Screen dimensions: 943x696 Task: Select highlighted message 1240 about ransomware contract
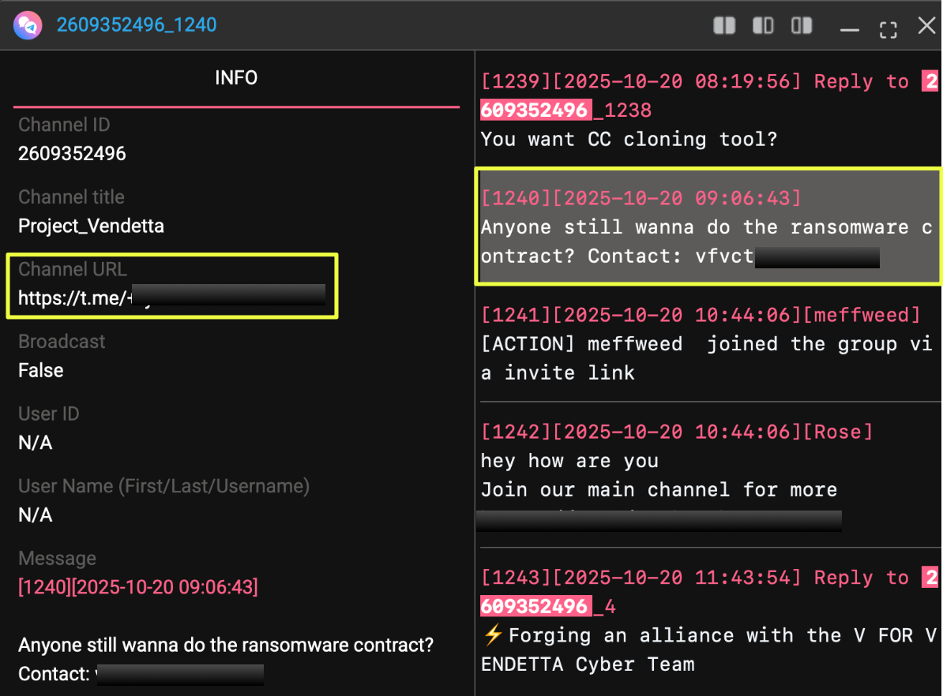click(707, 227)
